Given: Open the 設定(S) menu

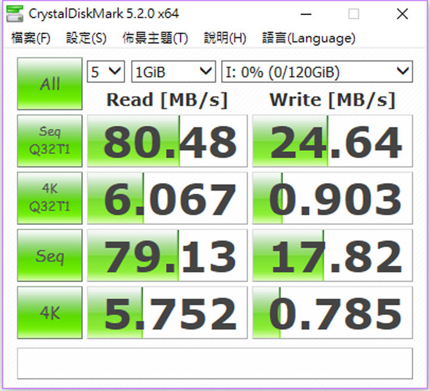Looking at the screenshot, I should (86, 38).
